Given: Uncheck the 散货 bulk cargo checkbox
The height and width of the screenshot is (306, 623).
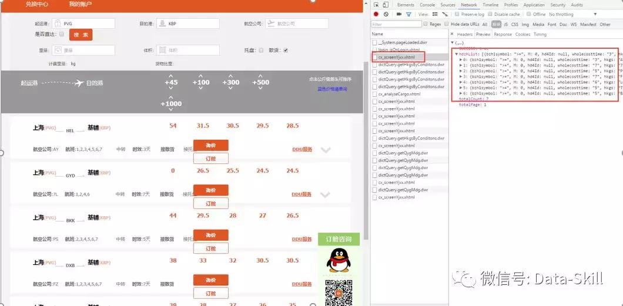Looking at the screenshot, I should click(286, 51).
